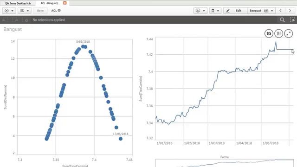The image size is (297, 167).
Task: Click the Sum(DistNormia) axis label
Action: 5,97
